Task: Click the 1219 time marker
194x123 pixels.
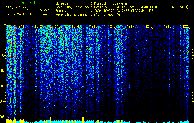Action: [x=167, y=26]
